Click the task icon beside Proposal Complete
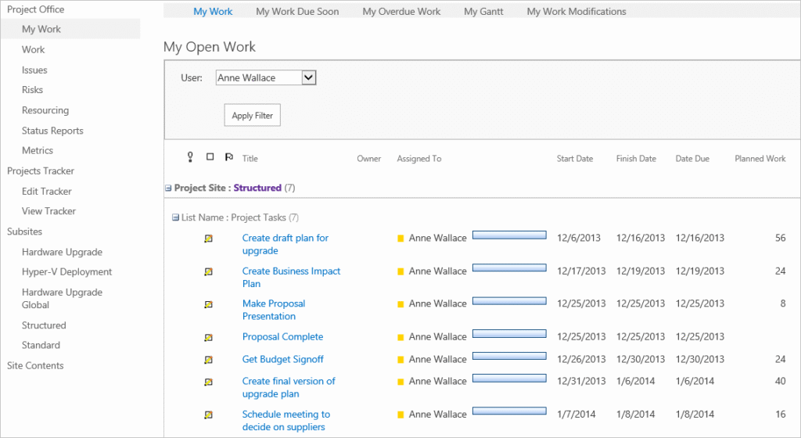801x438 pixels. point(208,337)
